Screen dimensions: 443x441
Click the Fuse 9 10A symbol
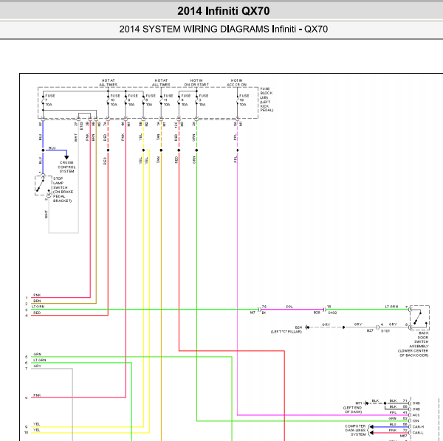tap(126, 100)
